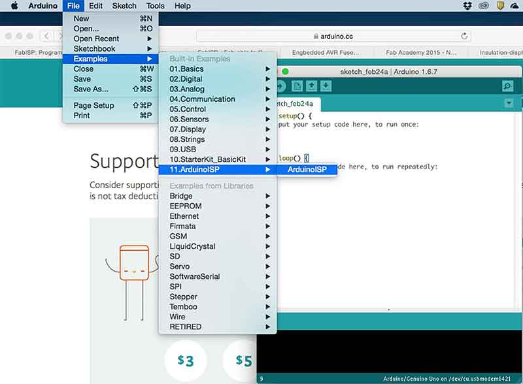The image size is (523, 384).
Task: Reload the arduino.cc page in Safari
Action: coord(464,36)
